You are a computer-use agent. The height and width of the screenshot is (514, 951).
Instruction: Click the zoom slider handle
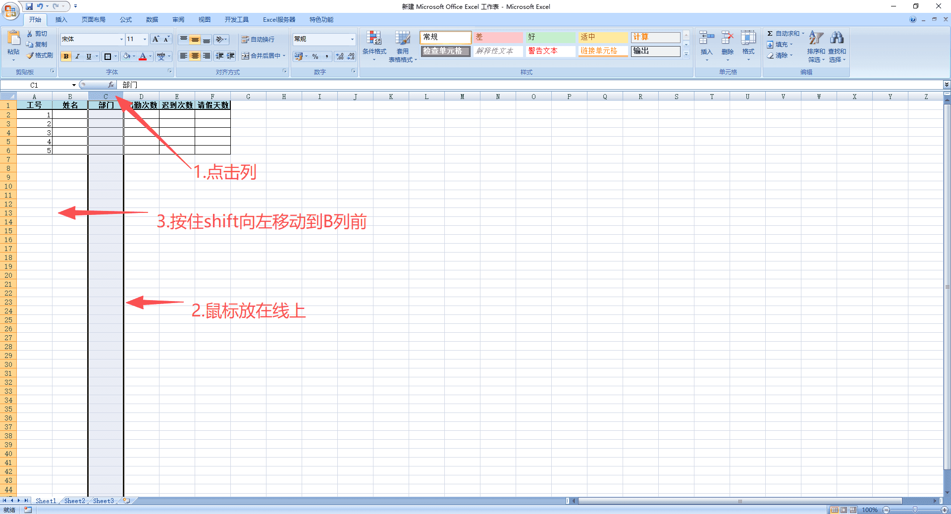(915, 510)
